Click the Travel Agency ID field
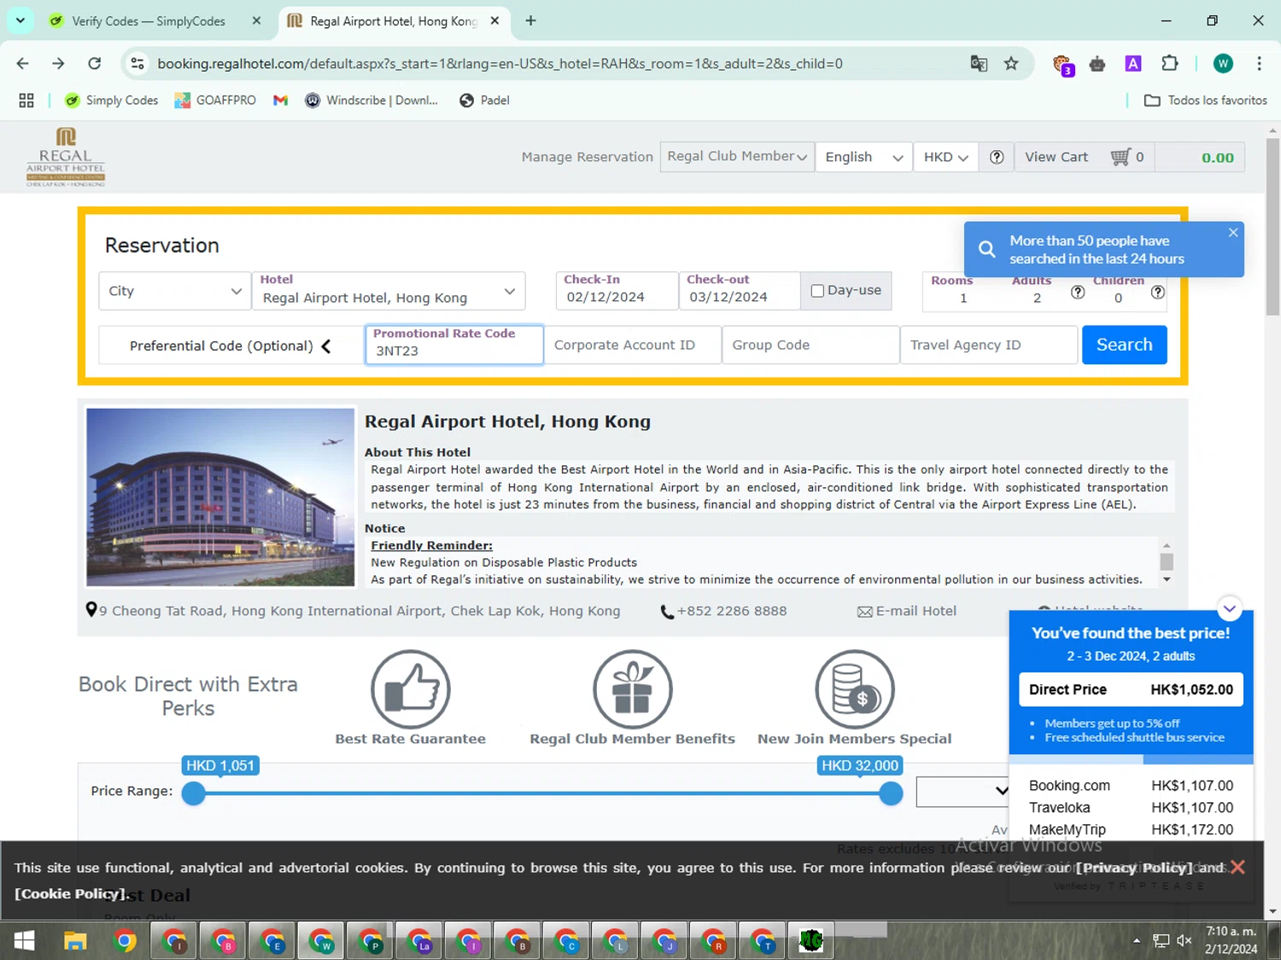The image size is (1281, 960). [989, 345]
